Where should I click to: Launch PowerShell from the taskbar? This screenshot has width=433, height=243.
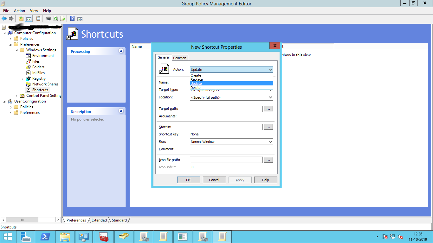[45, 237]
